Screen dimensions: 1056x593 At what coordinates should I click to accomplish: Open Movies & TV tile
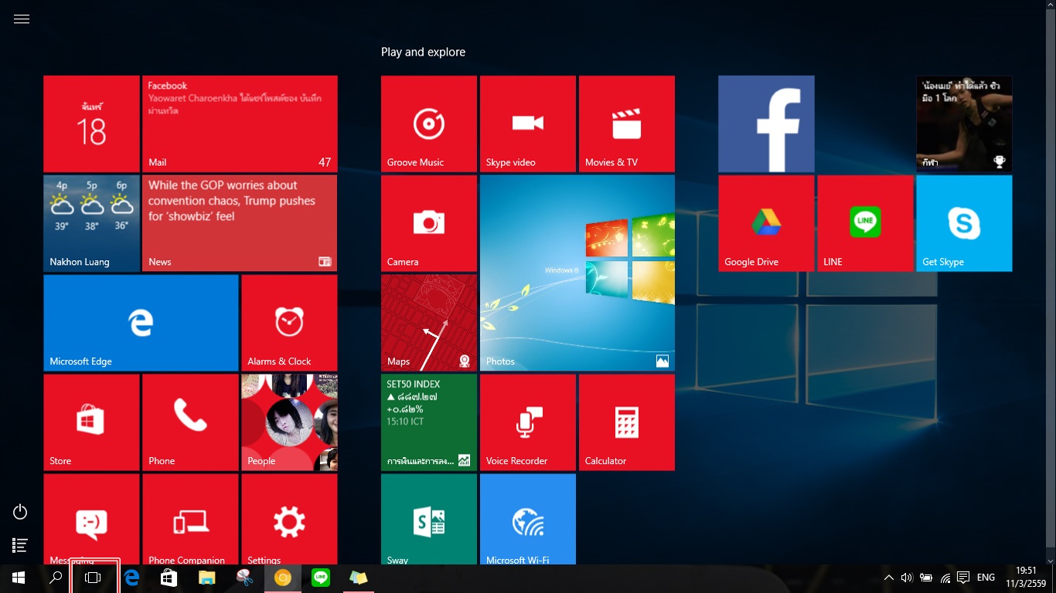[x=627, y=124]
